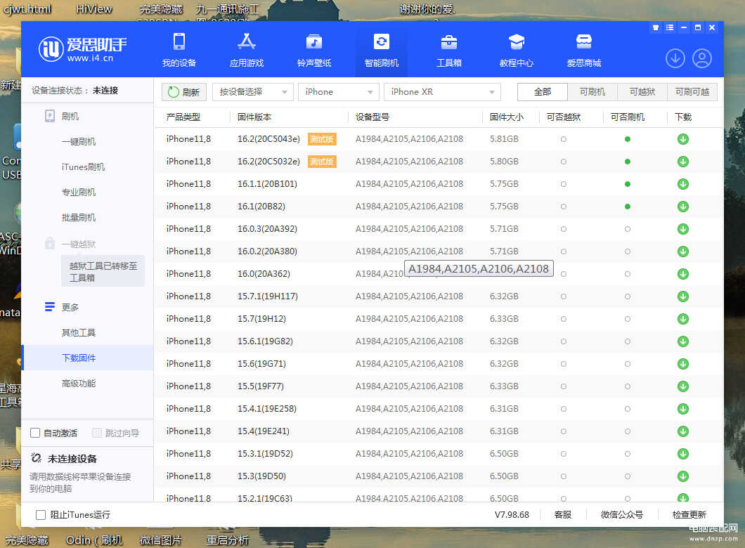Click 检查更新 check update link
Image resolution: width=745 pixels, height=548 pixels.
pyautogui.click(x=689, y=515)
